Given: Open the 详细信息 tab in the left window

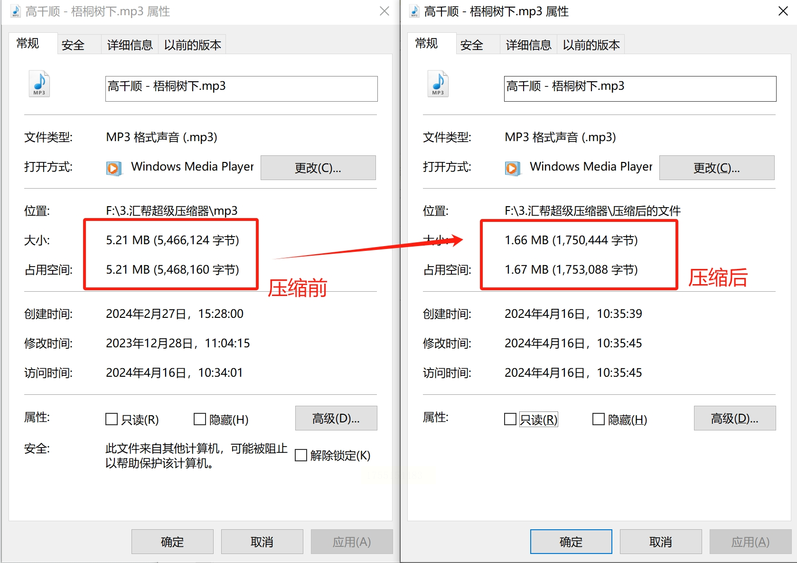Looking at the screenshot, I should [130, 45].
